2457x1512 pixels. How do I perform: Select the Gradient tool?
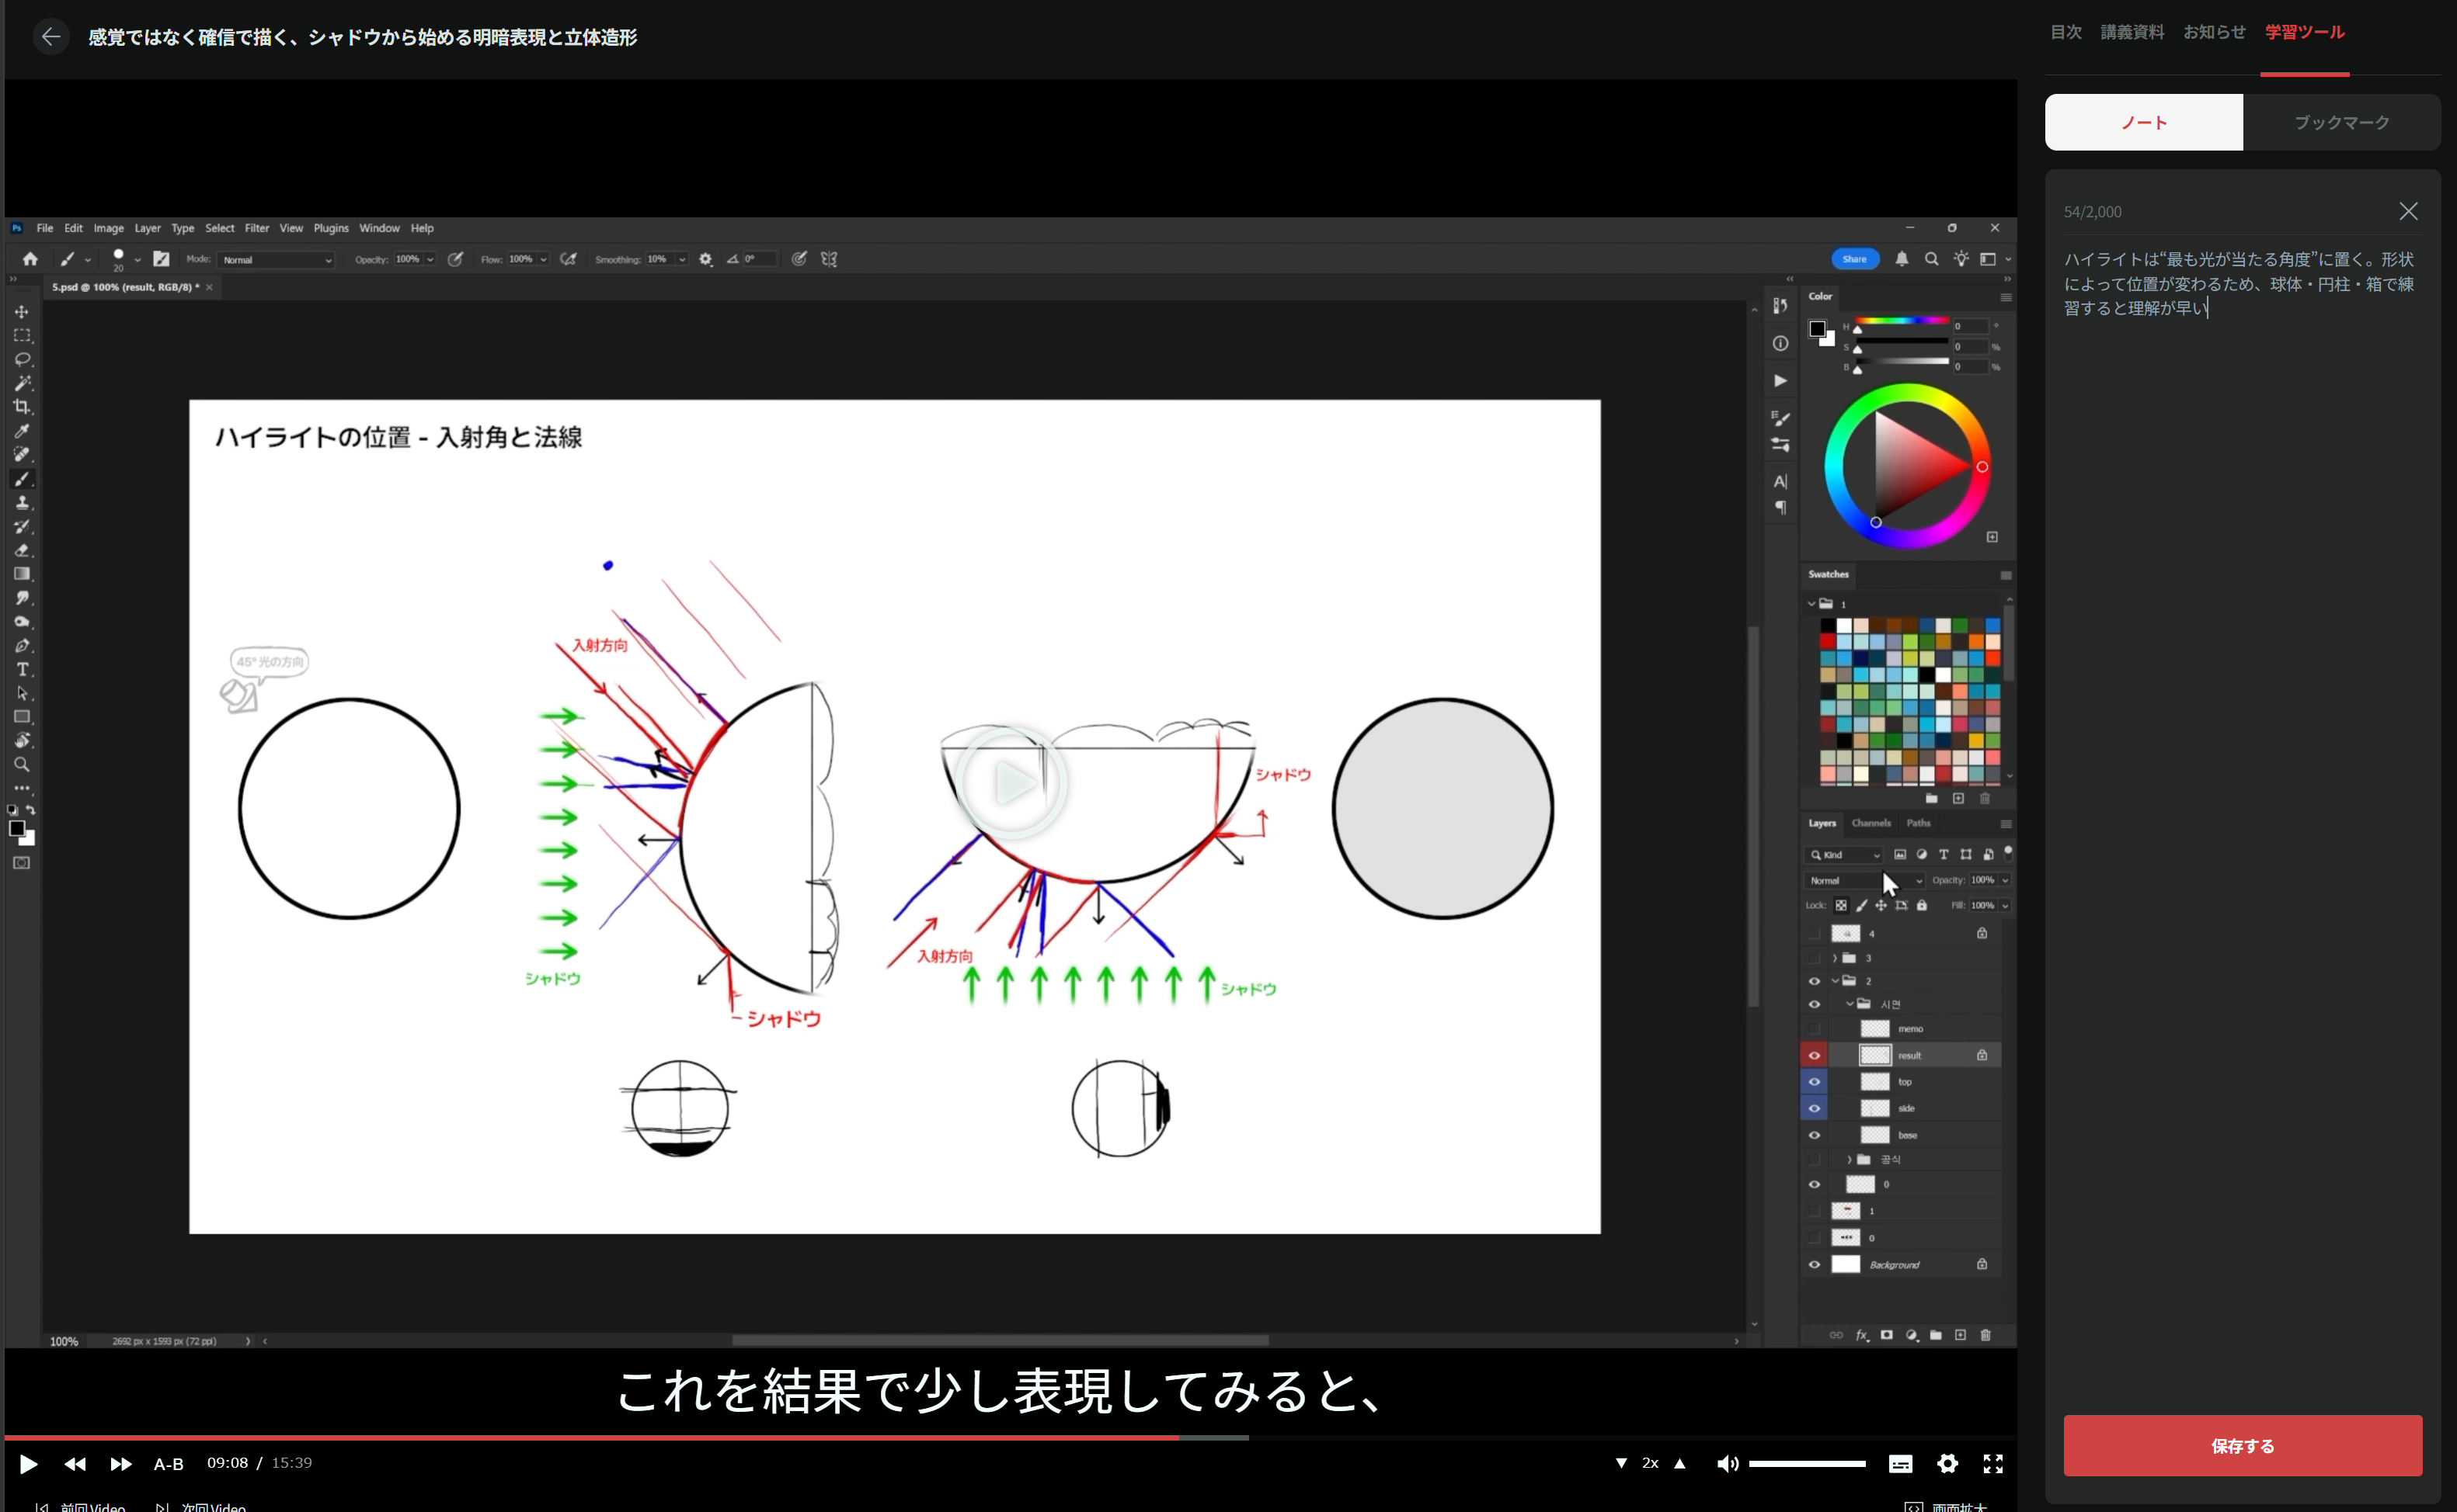(x=21, y=574)
